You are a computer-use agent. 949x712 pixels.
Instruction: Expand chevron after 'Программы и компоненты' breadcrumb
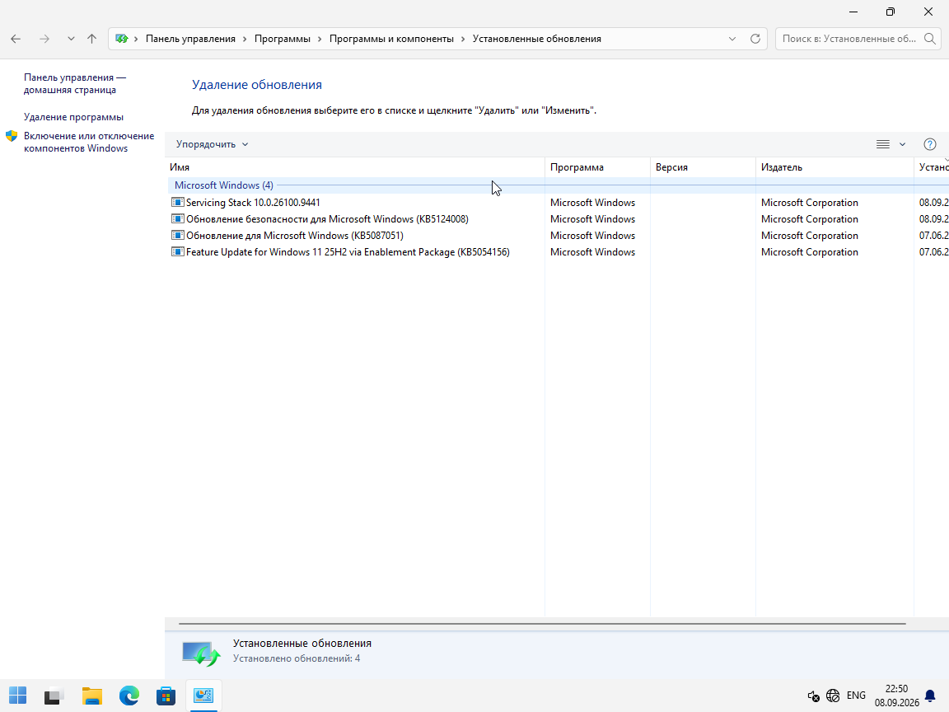[464, 39]
